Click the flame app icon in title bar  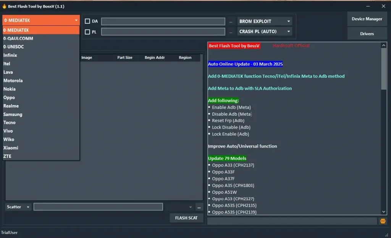(4, 6)
